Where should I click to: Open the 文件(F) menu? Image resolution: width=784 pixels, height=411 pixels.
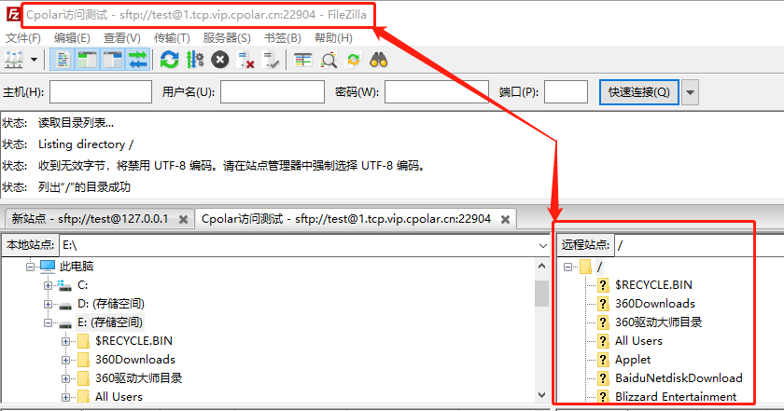pos(23,38)
